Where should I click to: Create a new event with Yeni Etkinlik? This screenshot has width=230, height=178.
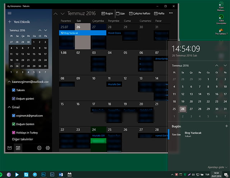tap(19, 22)
